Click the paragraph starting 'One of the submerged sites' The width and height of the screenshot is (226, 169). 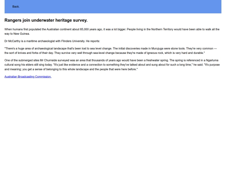(x=112, y=65)
